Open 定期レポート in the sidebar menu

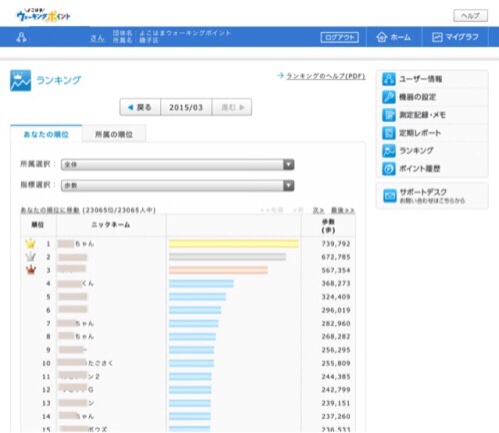point(432,133)
